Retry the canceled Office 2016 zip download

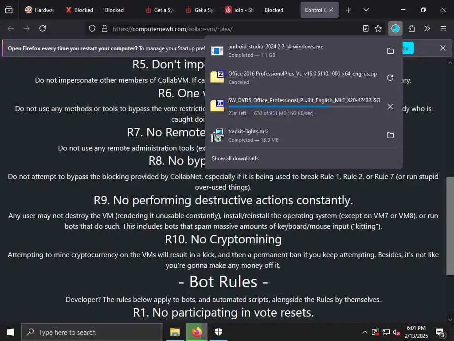coord(390,78)
